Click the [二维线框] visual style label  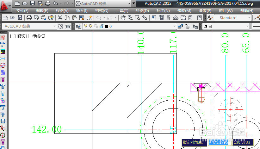tap(36, 36)
